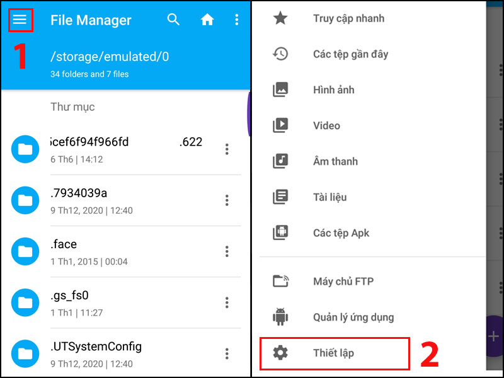504x378 pixels.
Task: Expand options for .face folder
Action: [227, 251]
